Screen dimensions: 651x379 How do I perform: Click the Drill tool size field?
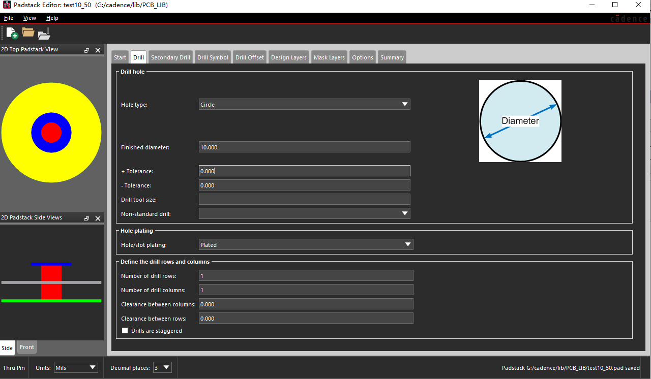(x=304, y=200)
